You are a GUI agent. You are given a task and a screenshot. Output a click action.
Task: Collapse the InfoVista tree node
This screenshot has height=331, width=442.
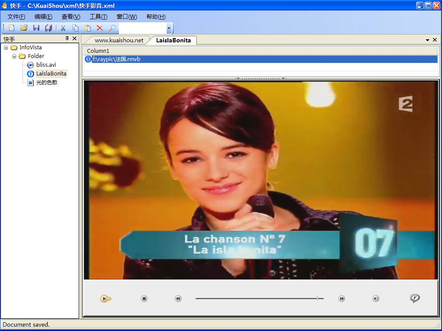coord(6,48)
